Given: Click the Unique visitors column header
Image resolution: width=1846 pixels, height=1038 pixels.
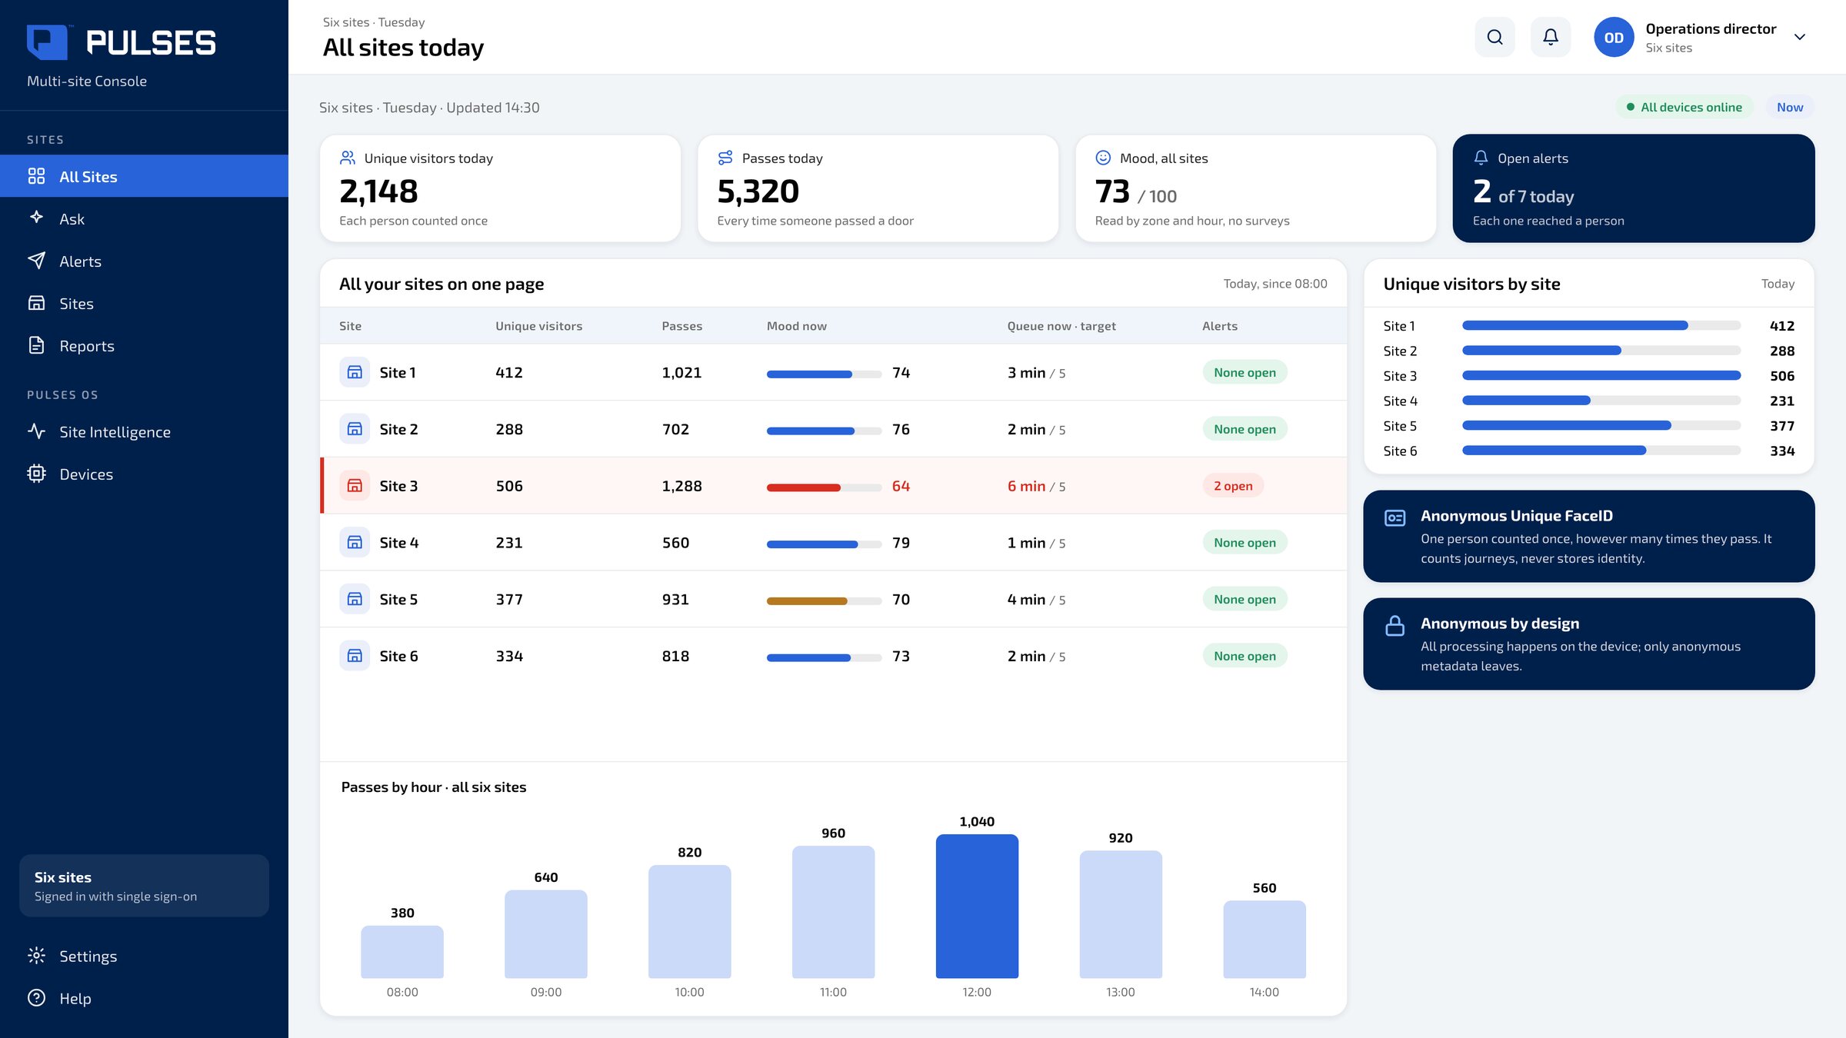Looking at the screenshot, I should 538,326.
